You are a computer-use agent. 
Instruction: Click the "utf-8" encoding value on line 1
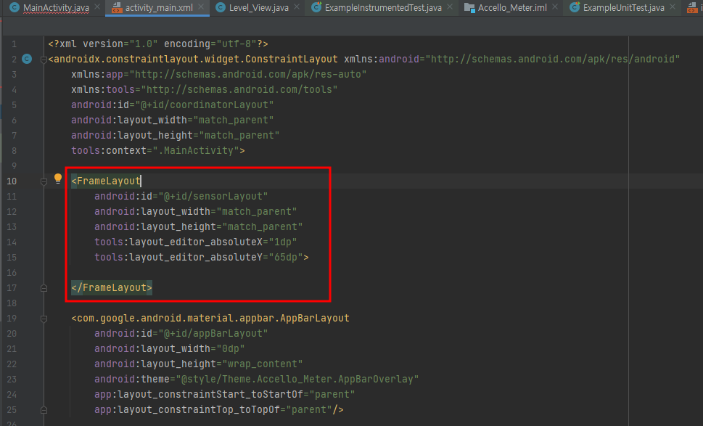click(x=237, y=44)
